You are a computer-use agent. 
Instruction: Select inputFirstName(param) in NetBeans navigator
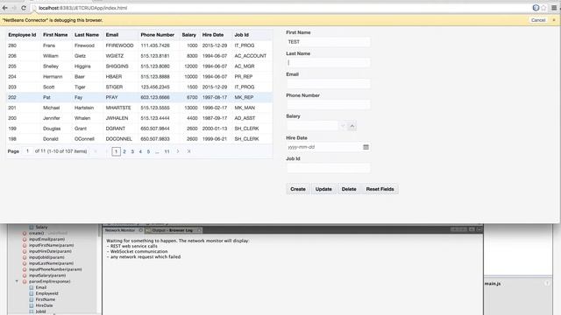(51, 245)
